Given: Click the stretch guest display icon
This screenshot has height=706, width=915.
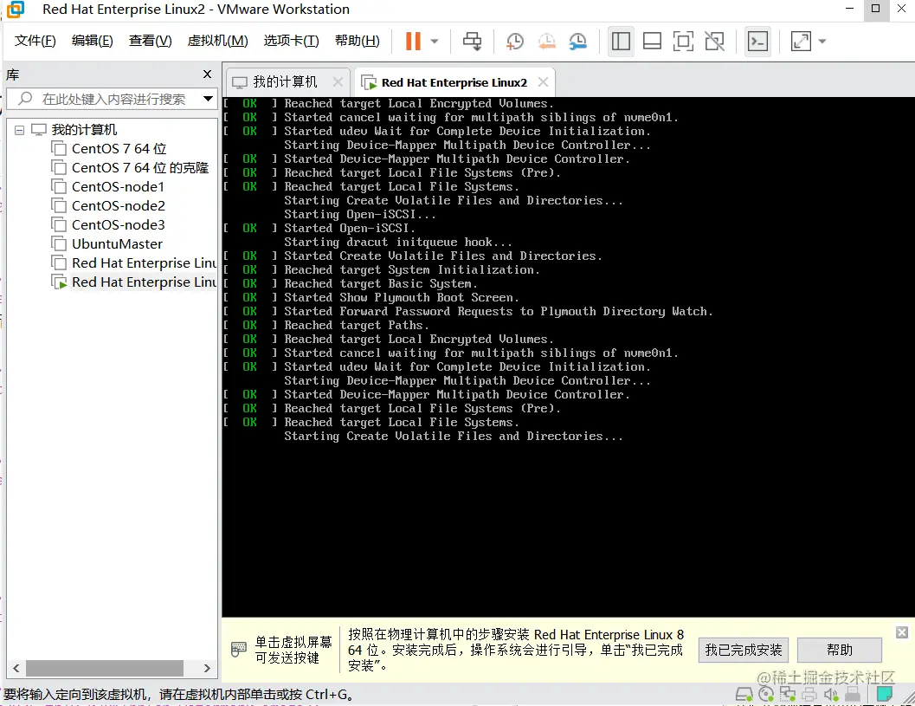Looking at the screenshot, I should [801, 41].
